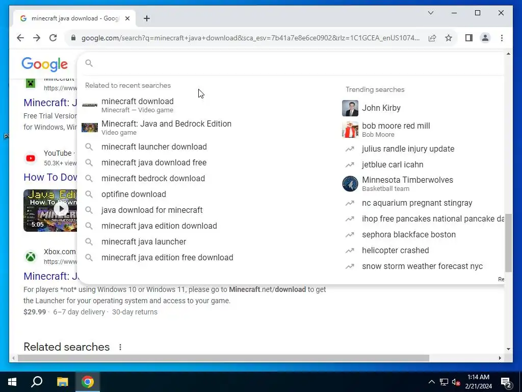Open Windows taskbar search

[x=37, y=382]
